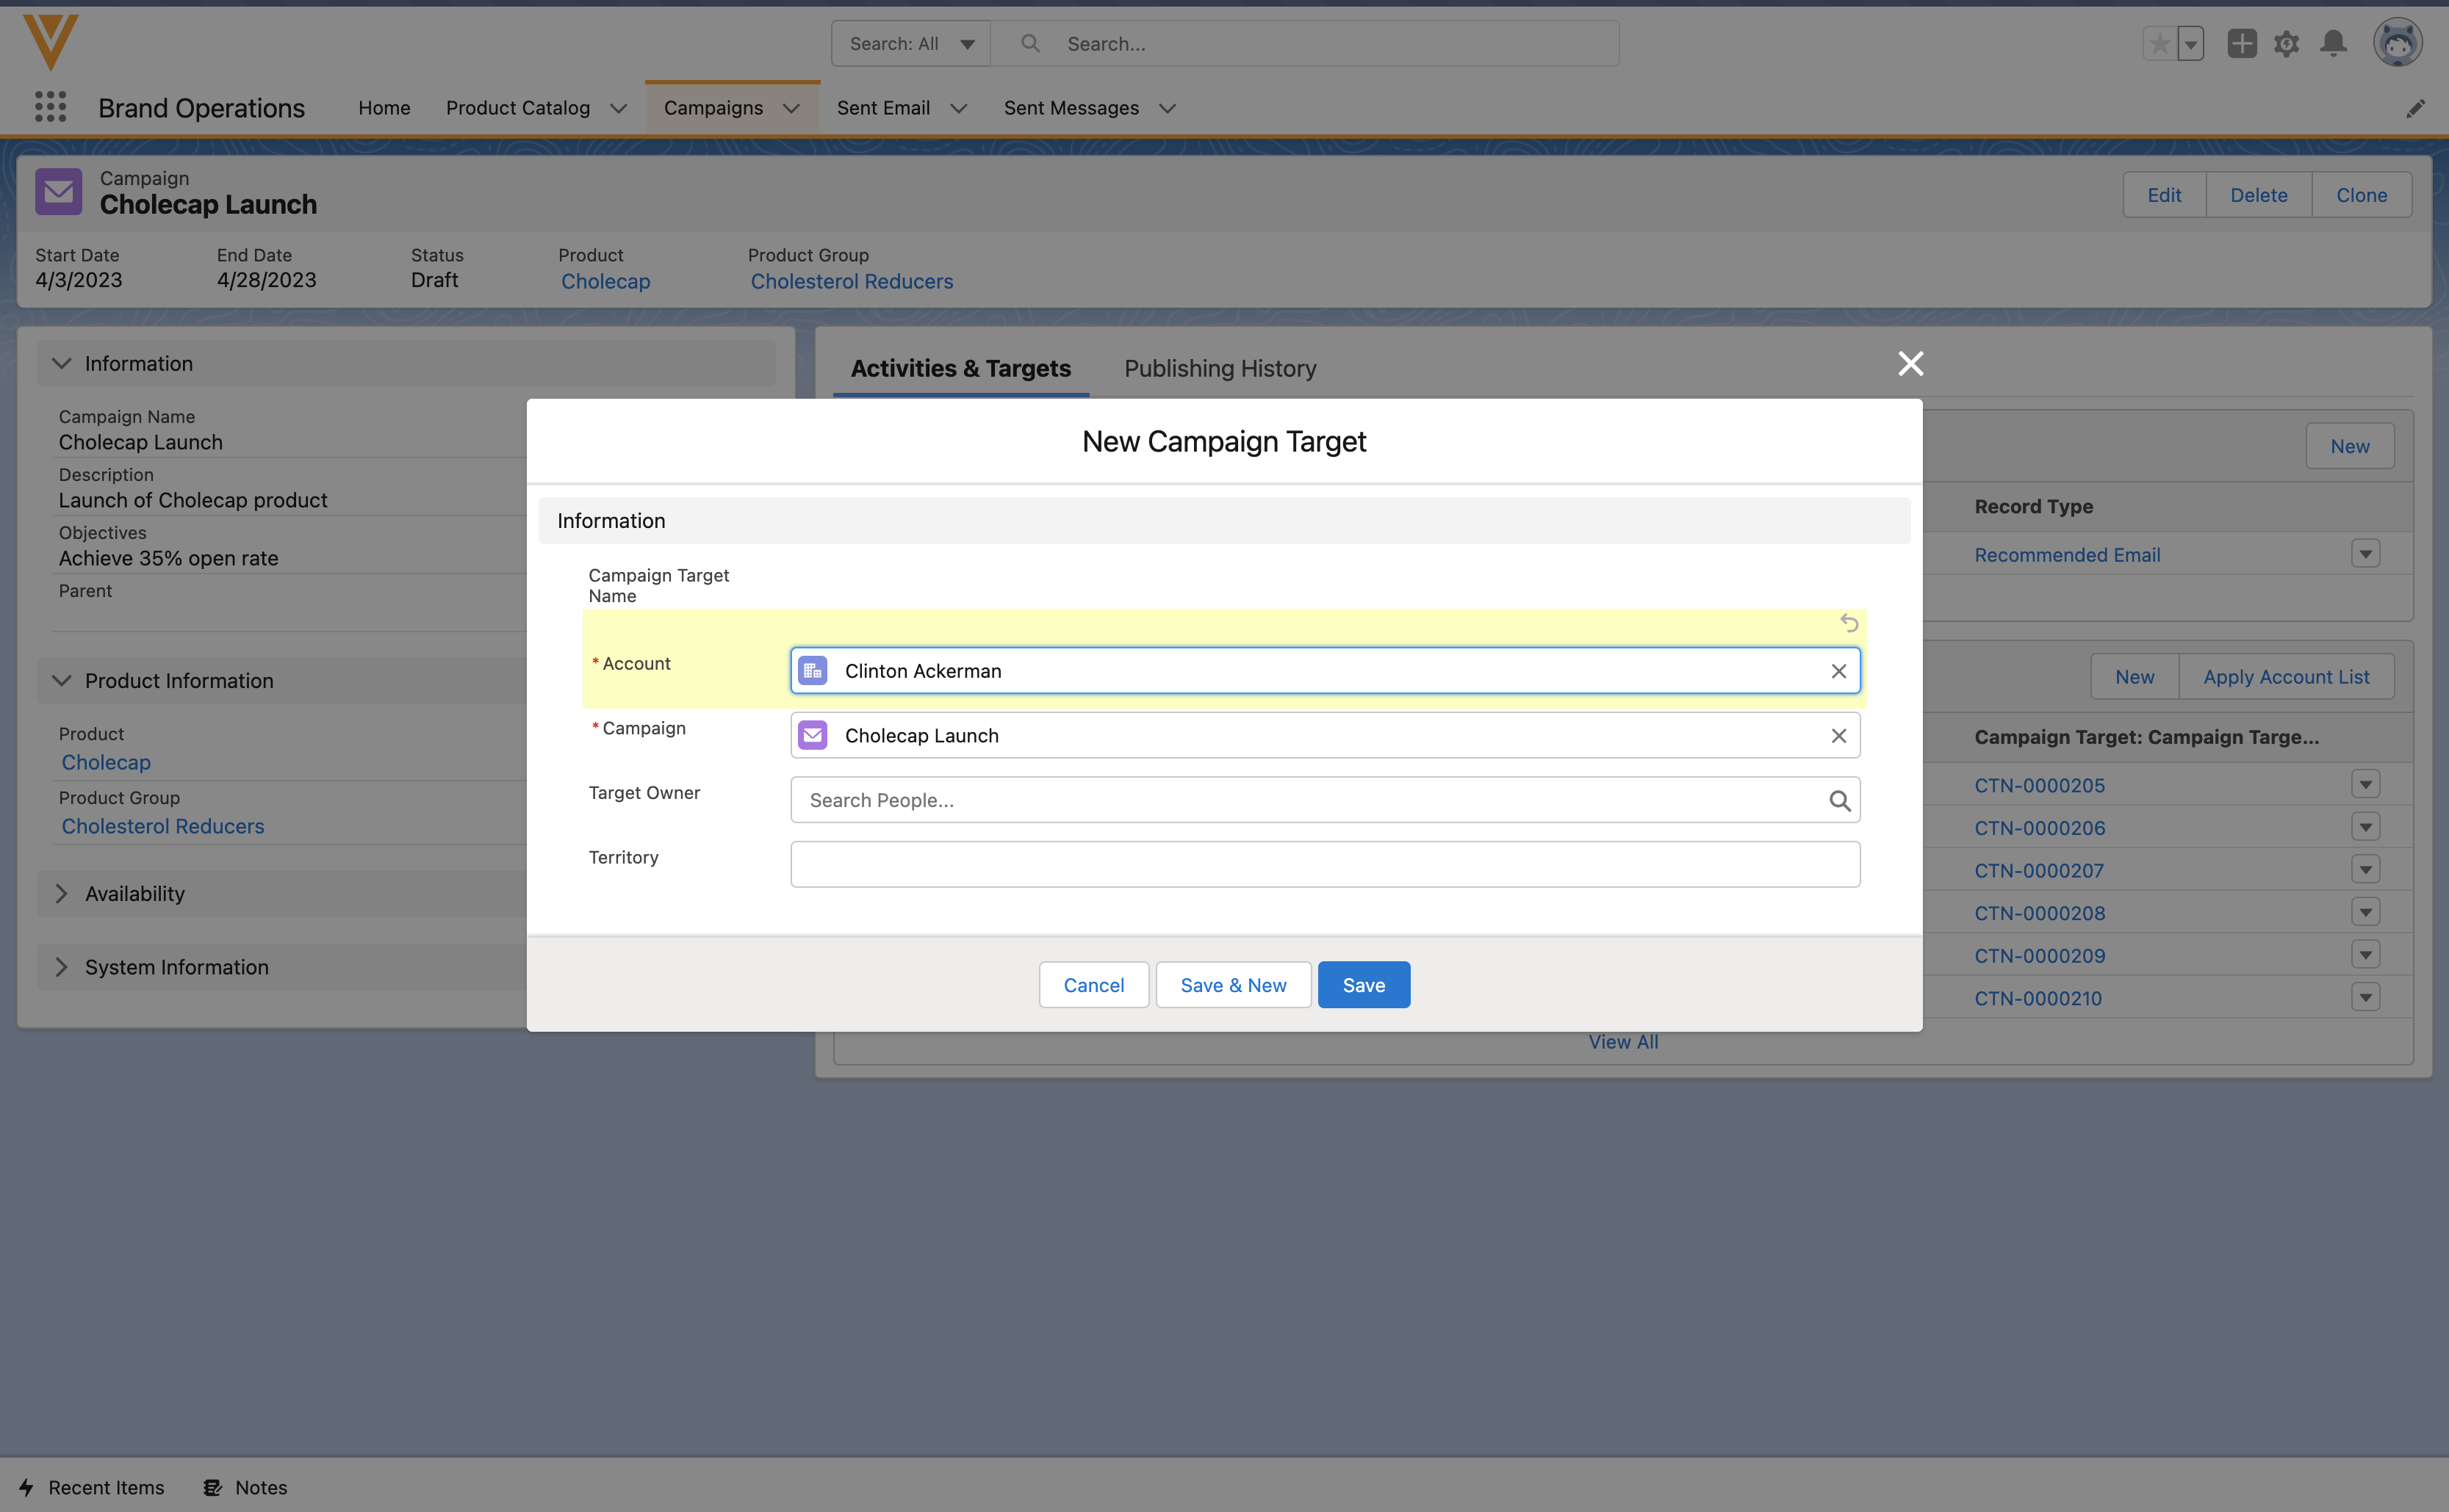Click the global actions plus icon
Image resolution: width=2449 pixels, height=1512 pixels.
[2241, 44]
